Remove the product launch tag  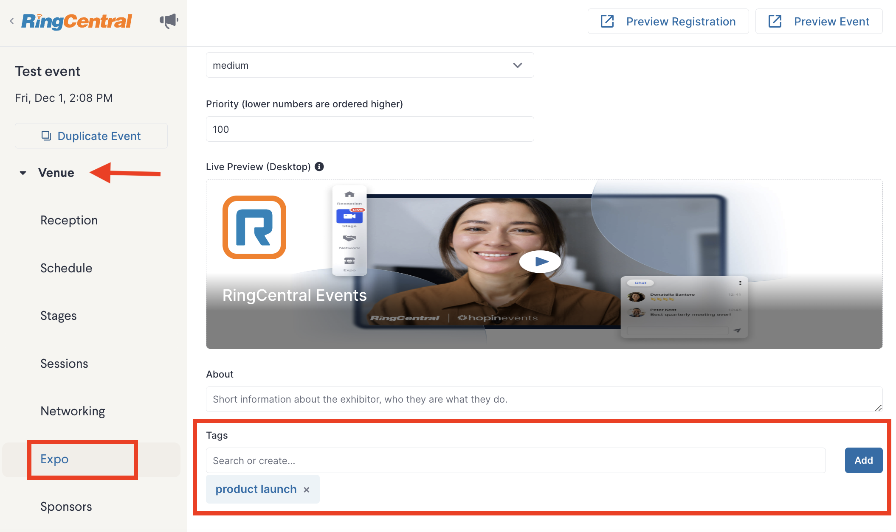click(x=307, y=490)
